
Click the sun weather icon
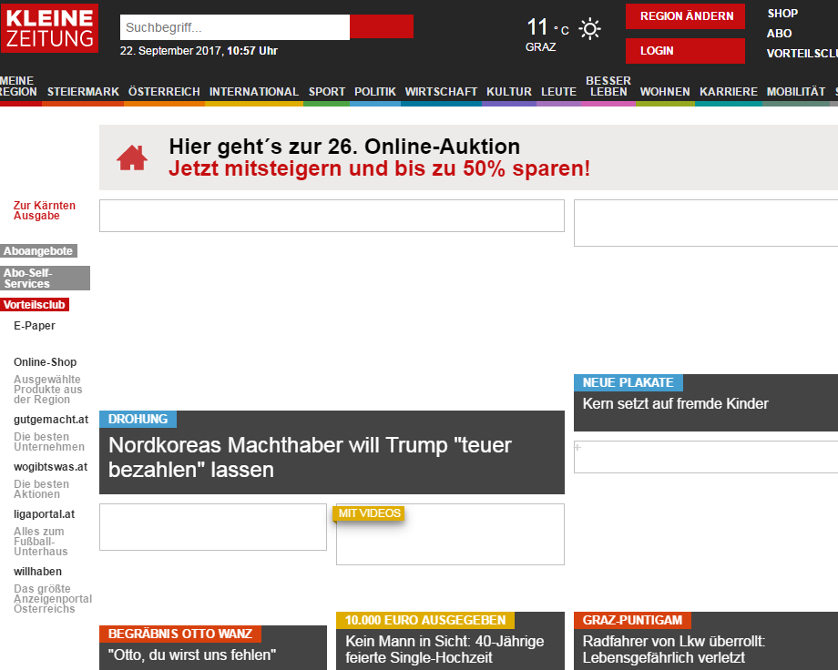coord(590,29)
